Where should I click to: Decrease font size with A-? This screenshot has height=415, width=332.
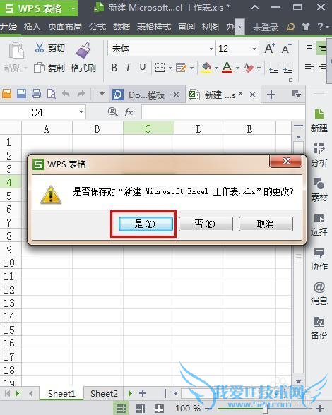(x=286, y=49)
